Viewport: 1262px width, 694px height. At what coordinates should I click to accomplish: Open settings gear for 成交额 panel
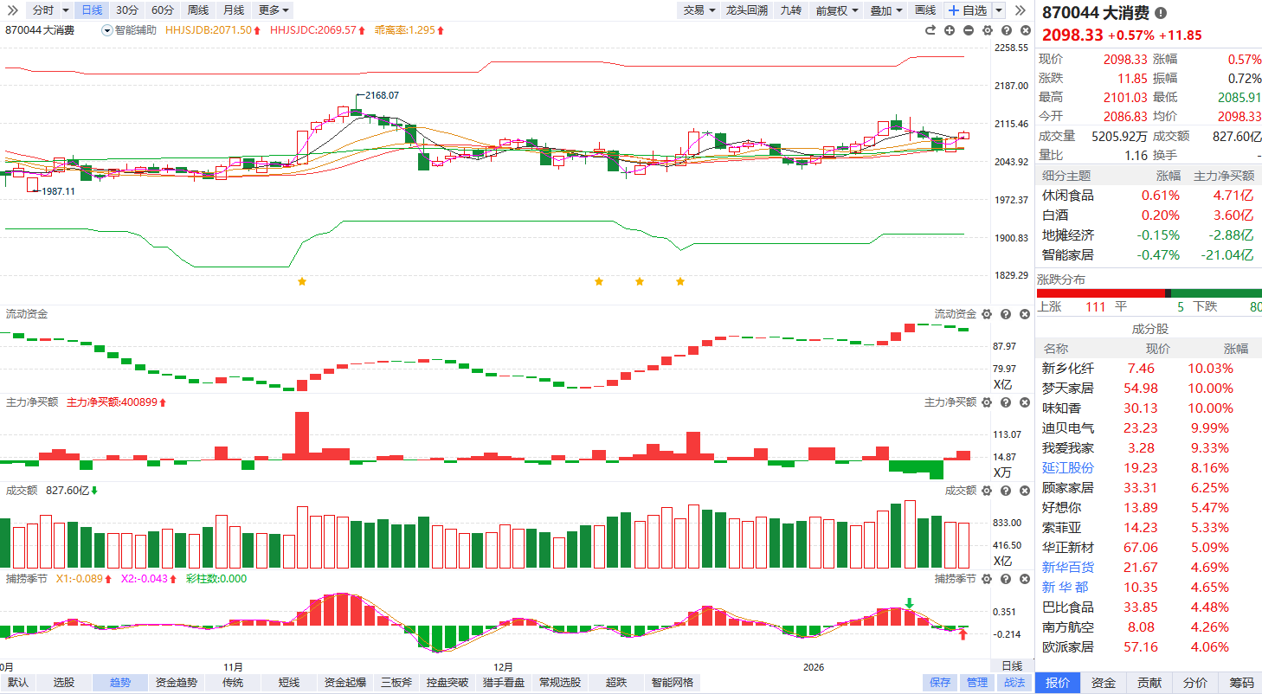[x=987, y=491]
